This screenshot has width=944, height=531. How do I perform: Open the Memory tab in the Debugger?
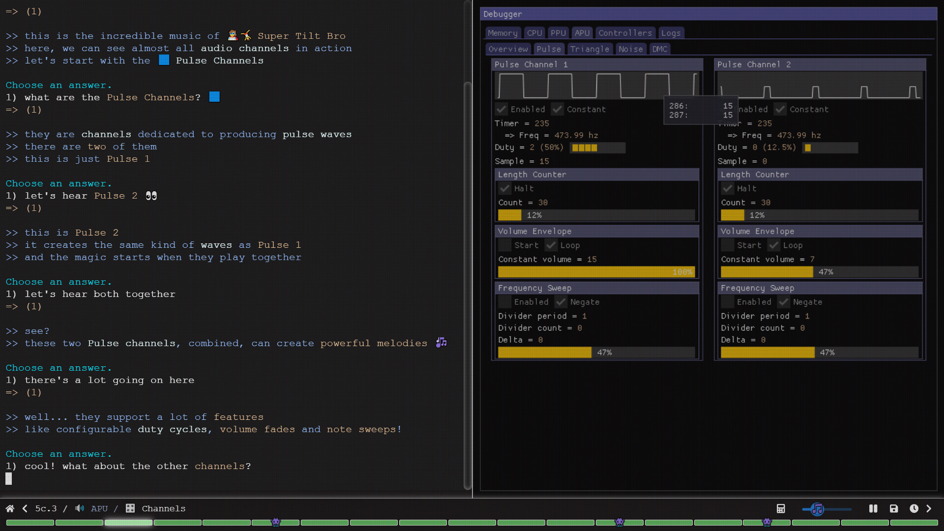pyautogui.click(x=502, y=32)
